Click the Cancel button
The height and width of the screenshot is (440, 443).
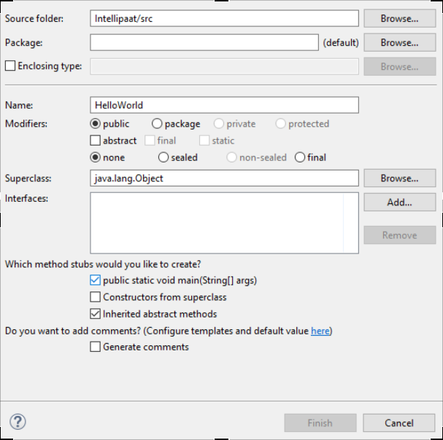point(398,423)
